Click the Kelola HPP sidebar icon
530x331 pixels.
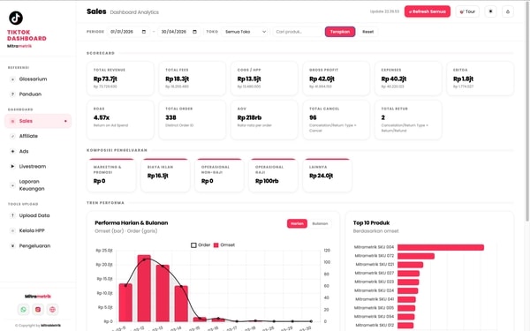pyautogui.click(x=12, y=230)
